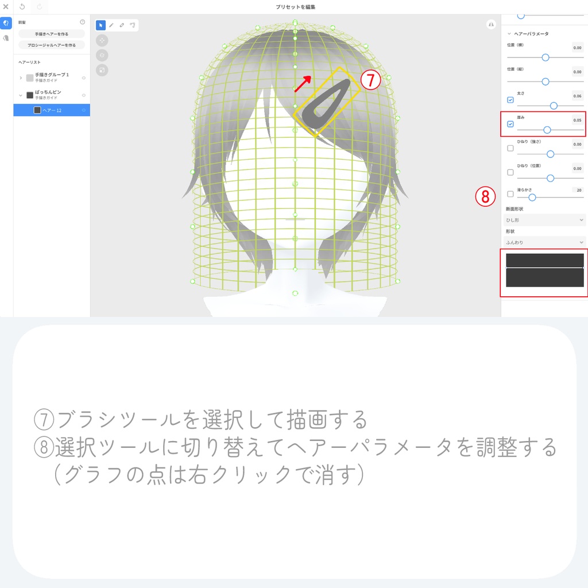Screen dimensions: 588x588
Task: Click the プリセットを編集 title text
Action: click(296, 7)
